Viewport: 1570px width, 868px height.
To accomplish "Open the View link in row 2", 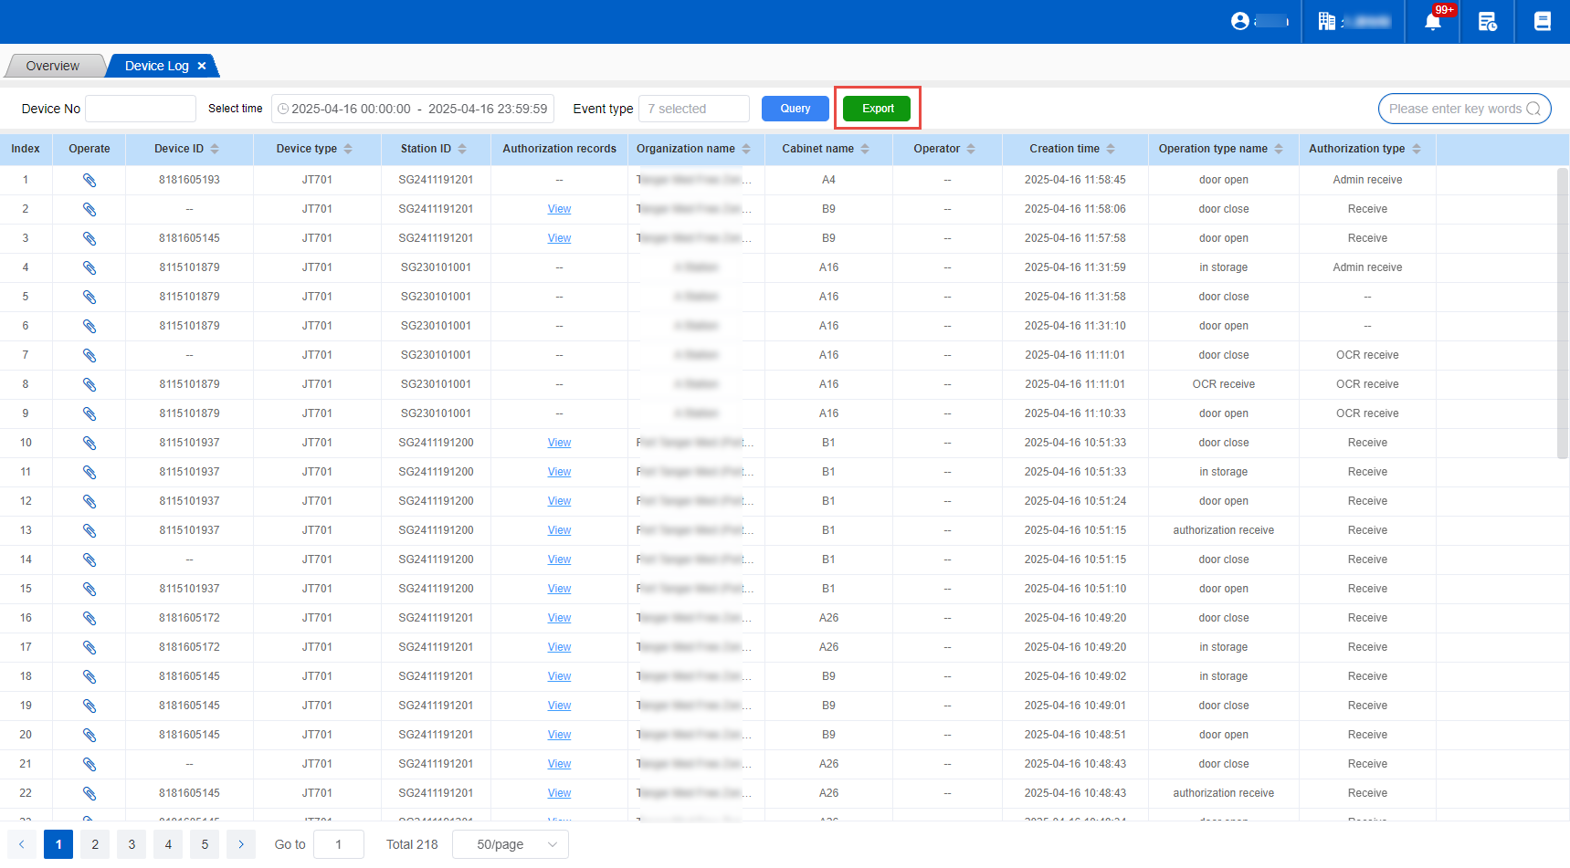I will click(559, 209).
